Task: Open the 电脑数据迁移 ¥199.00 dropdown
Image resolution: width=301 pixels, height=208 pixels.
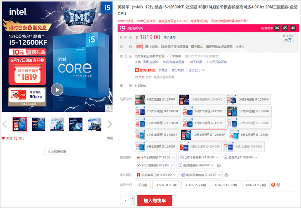Action: point(156,175)
